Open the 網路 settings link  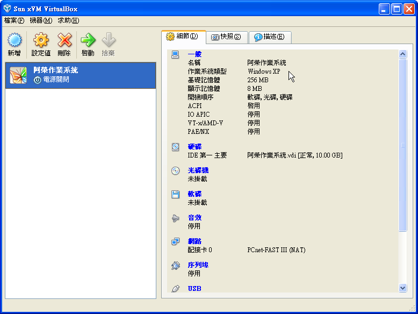pyautogui.click(x=194, y=241)
